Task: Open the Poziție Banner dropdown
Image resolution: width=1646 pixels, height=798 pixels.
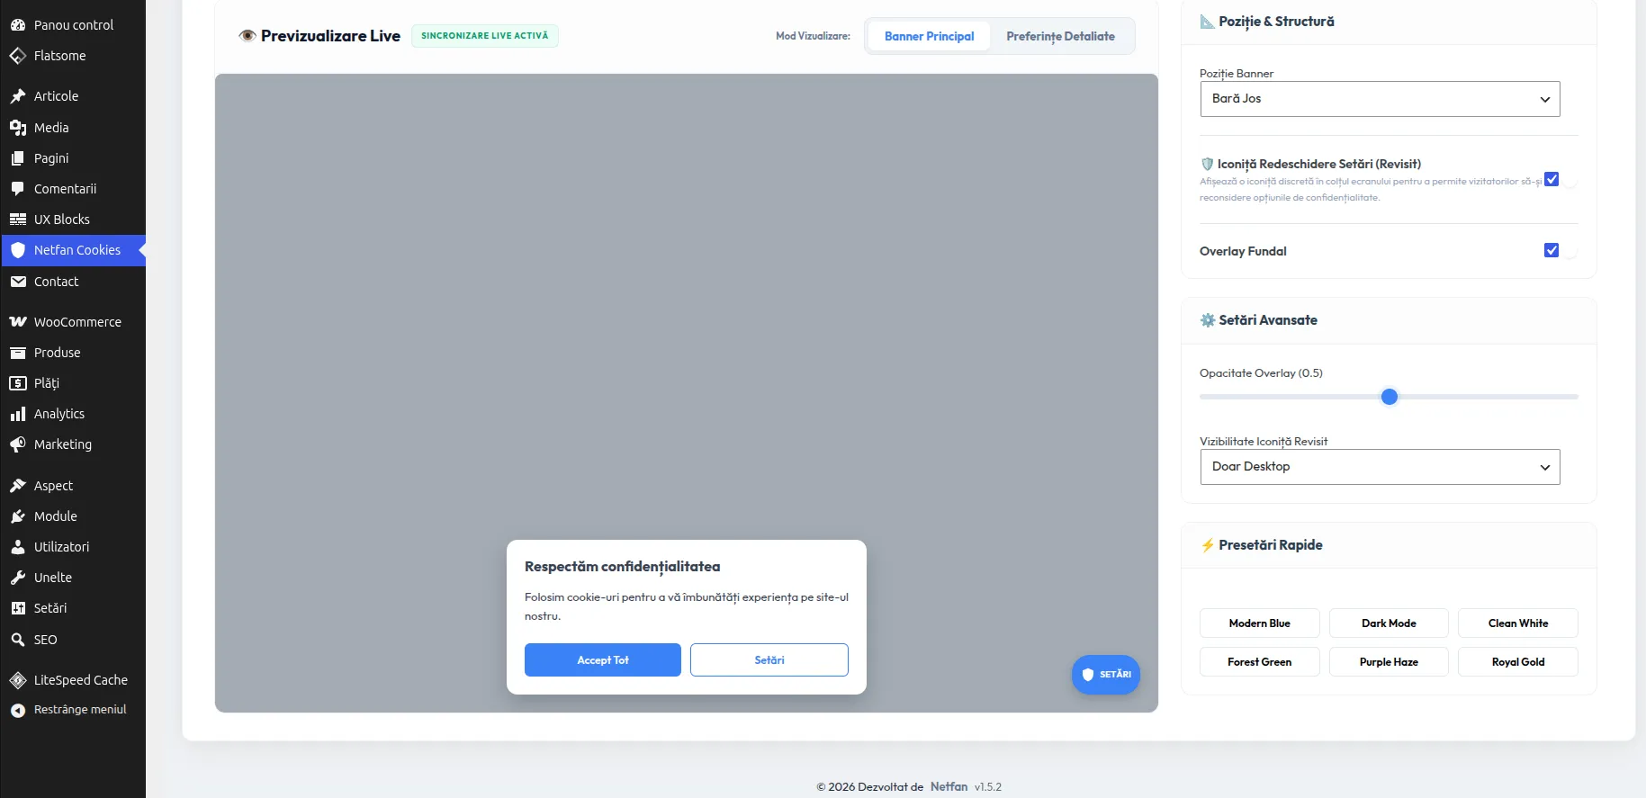Action: click(x=1380, y=99)
